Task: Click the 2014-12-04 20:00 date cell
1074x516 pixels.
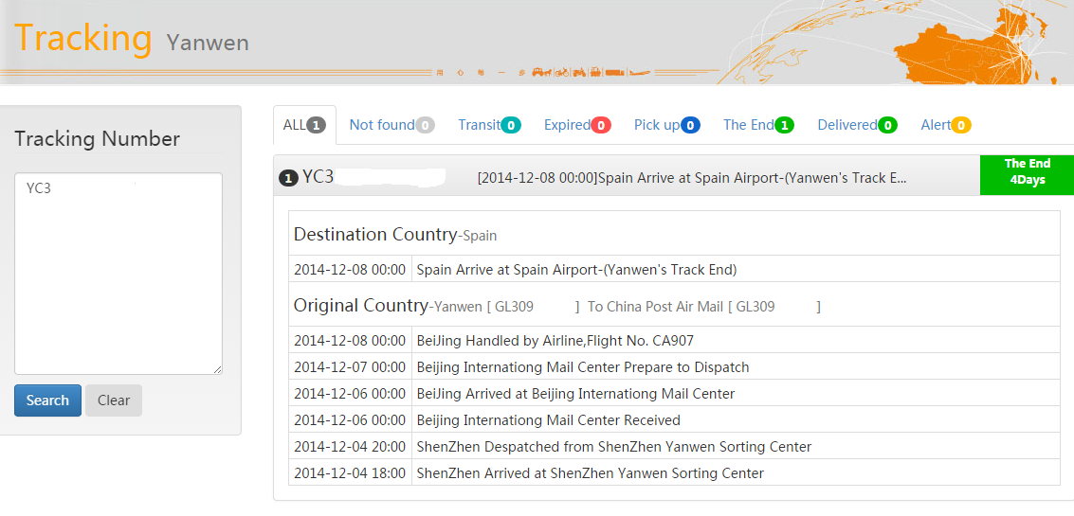Action: click(350, 446)
